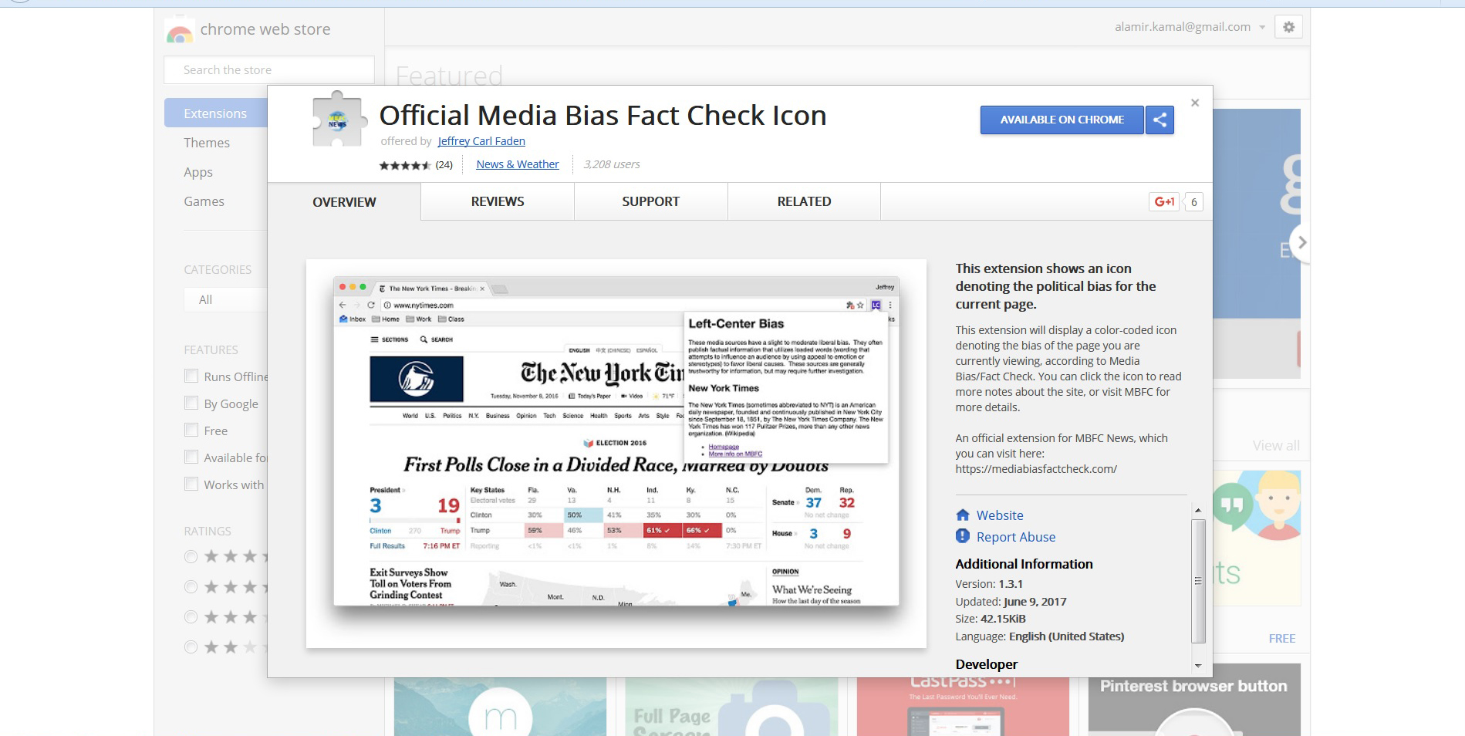This screenshot has width=1465, height=736.
Task: Click the Language English (United States) text
Action: tap(1040, 636)
